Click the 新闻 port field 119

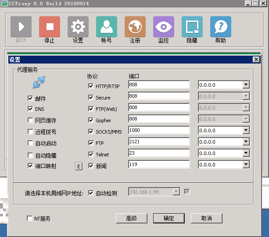pos(159,164)
